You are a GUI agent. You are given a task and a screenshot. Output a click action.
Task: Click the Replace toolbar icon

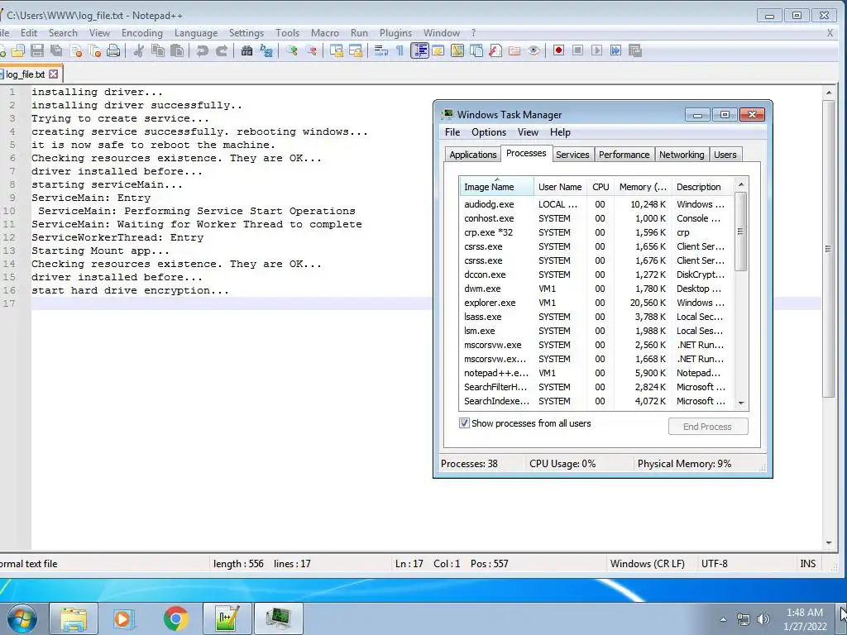click(266, 50)
